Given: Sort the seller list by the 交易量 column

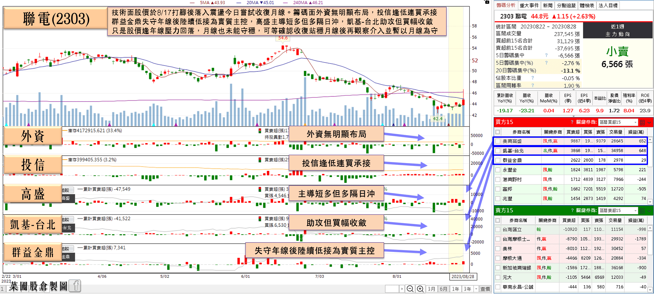Looking at the screenshot, I should click(615, 221).
